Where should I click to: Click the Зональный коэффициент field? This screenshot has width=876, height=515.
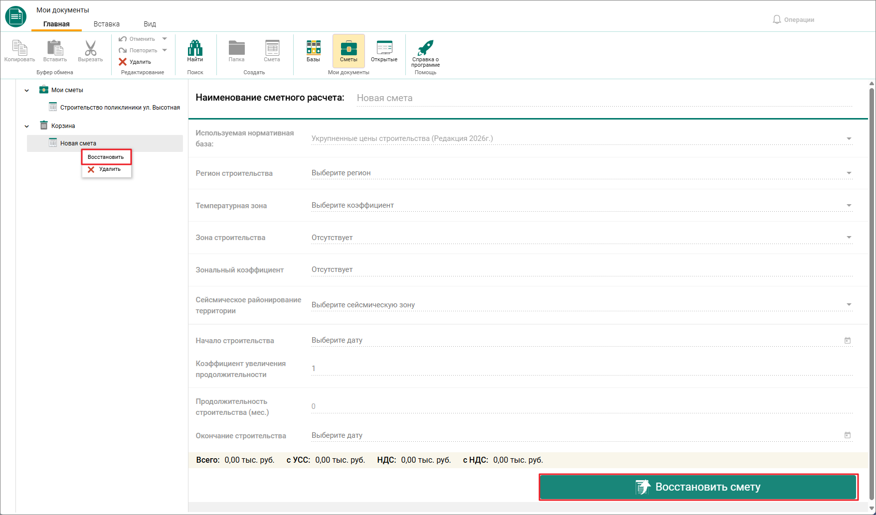click(581, 269)
